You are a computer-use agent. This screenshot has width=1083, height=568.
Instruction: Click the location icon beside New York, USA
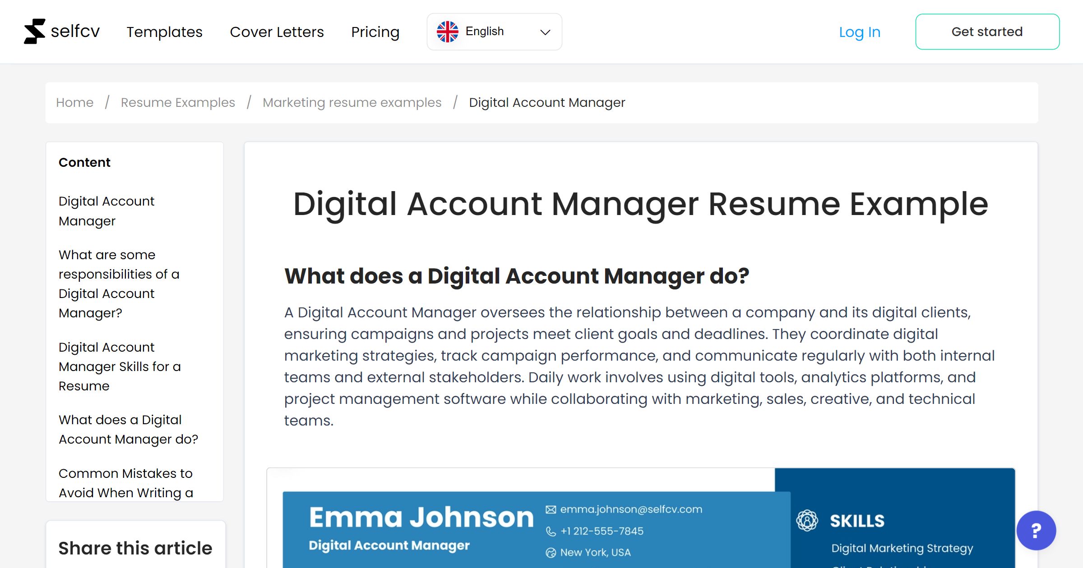point(551,552)
